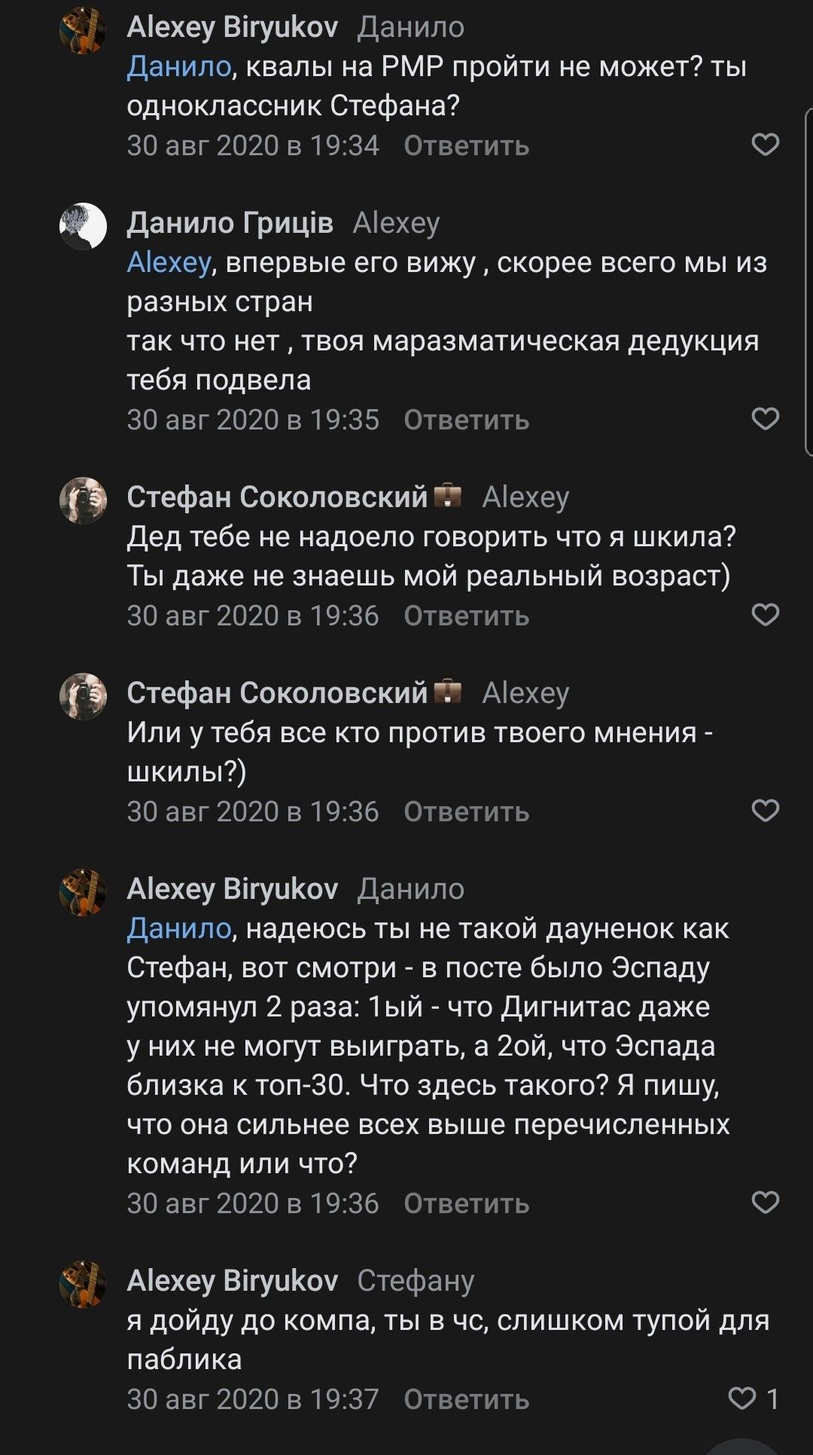Viewport: 813px width, 1455px height.
Task: Tap Alexey Biryukov's avatar at the top
Action: (x=83, y=30)
